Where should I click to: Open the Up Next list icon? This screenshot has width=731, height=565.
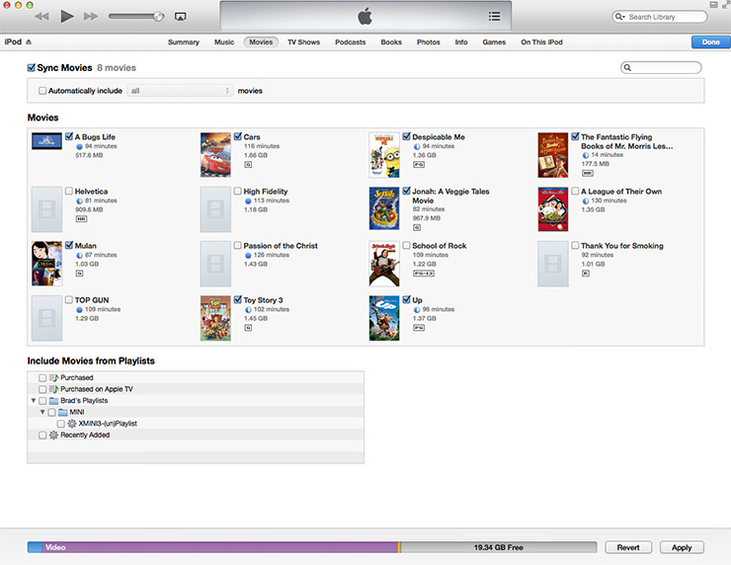click(494, 17)
